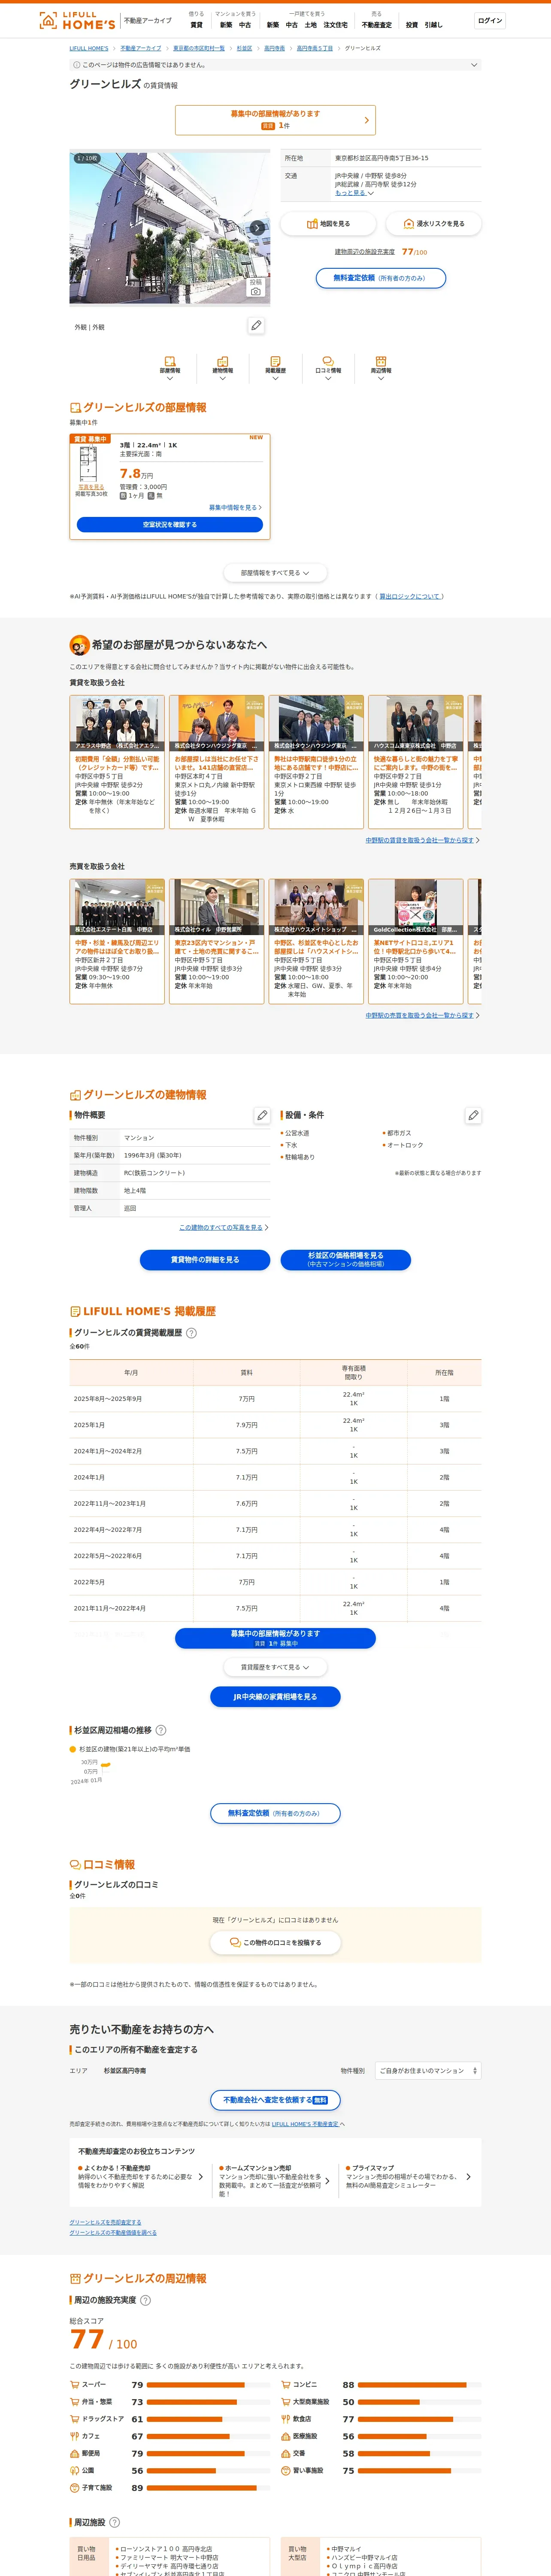Open the 東京都の市区町村一覧 breadcrumb link
This screenshot has width=551, height=2576.
[x=199, y=48]
